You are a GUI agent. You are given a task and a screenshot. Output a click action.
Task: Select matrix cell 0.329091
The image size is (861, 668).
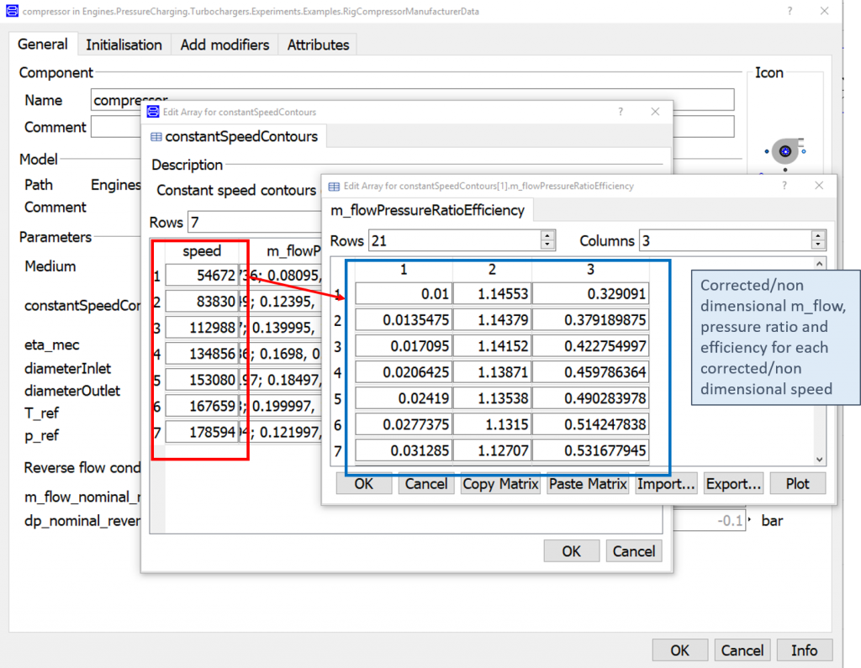click(x=591, y=293)
